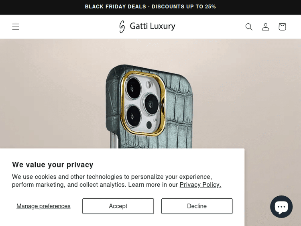
Task: Click the Gatti Luxury brand name
Action: (x=153, y=26)
